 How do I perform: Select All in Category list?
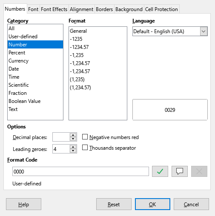pyautogui.click(x=35, y=28)
